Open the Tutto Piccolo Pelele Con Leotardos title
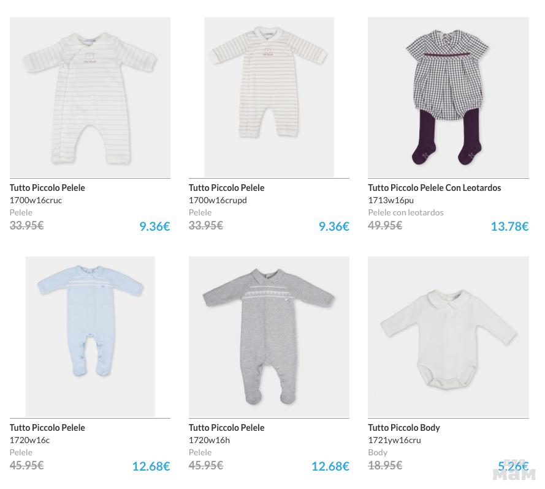545x489 pixels. tap(434, 188)
